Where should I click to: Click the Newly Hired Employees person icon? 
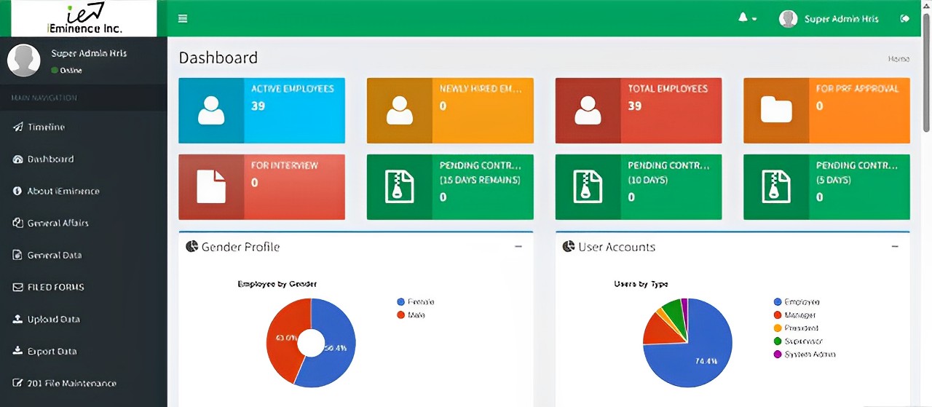399,111
